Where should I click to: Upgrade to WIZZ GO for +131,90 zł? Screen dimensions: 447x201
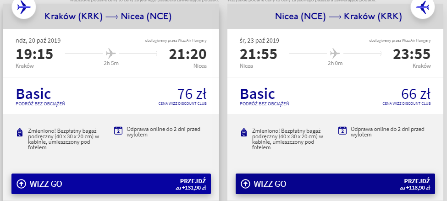tap(111, 184)
